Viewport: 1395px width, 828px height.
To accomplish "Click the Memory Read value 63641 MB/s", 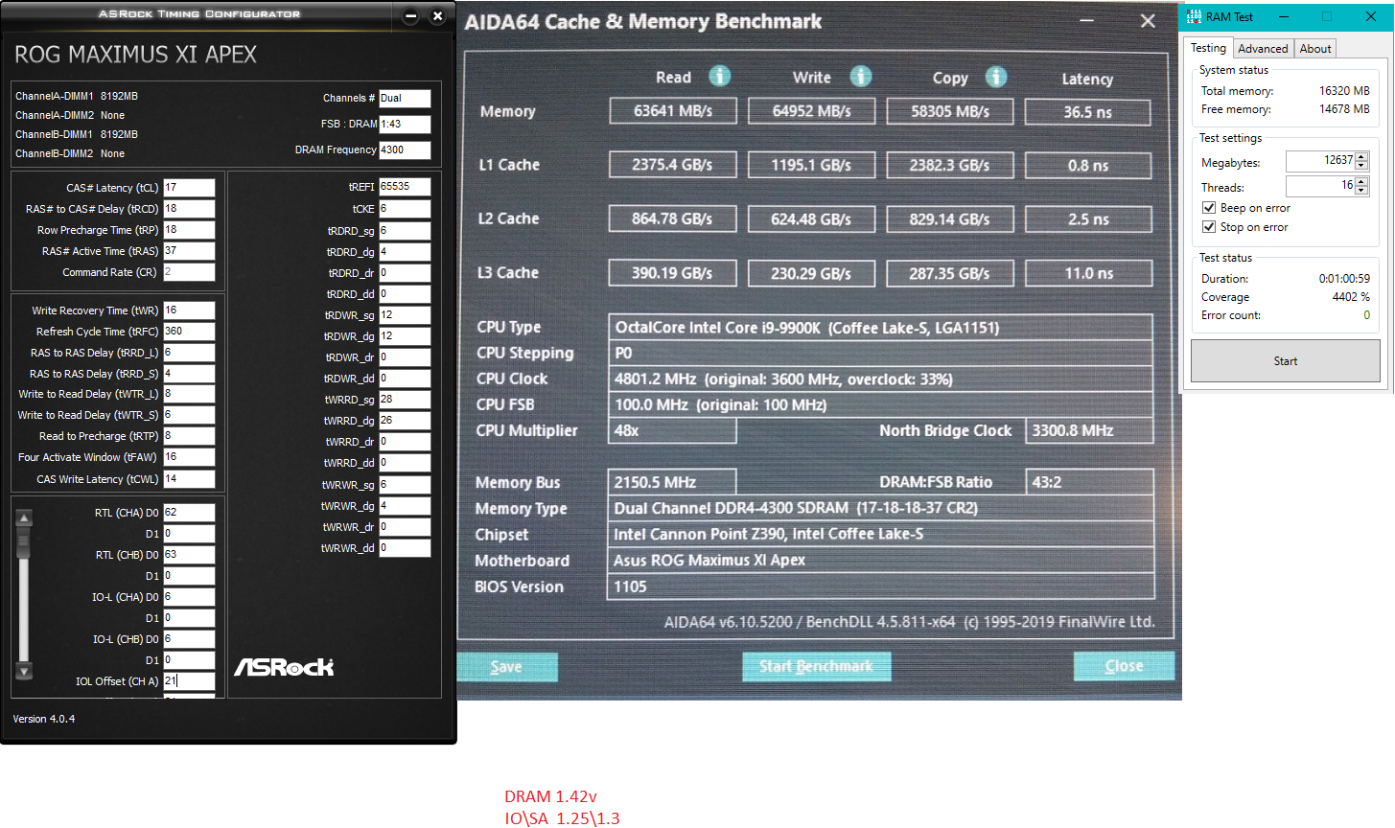I will pos(673,111).
